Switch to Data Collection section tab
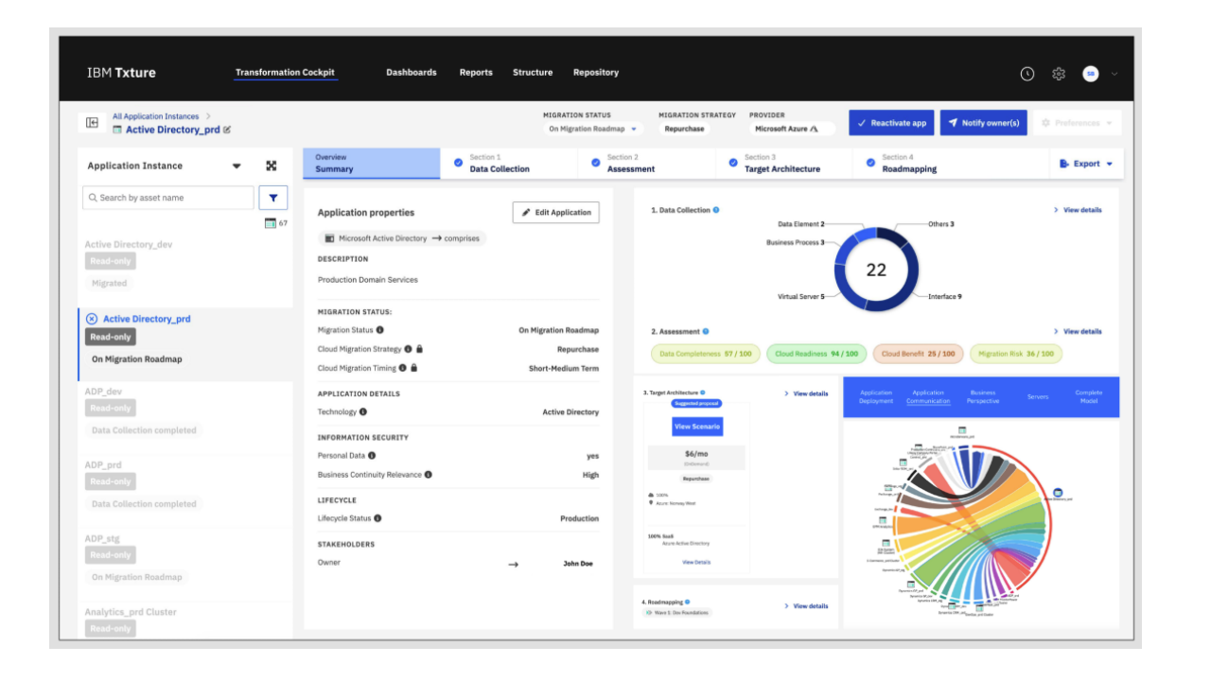This screenshot has height=681, width=1211. point(509,164)
